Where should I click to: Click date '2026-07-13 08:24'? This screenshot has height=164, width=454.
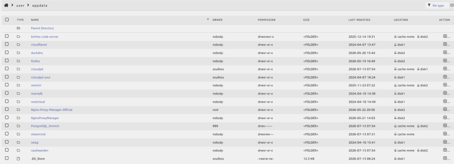tap(362, 159)
